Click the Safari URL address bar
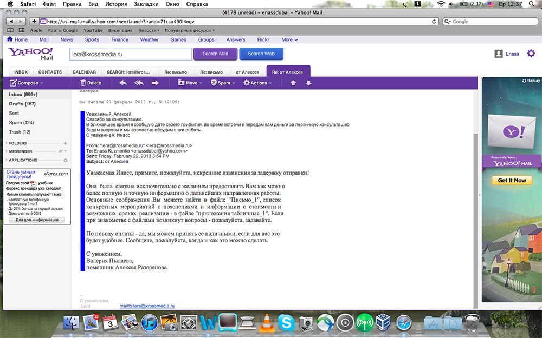 [x=239, y=22]
